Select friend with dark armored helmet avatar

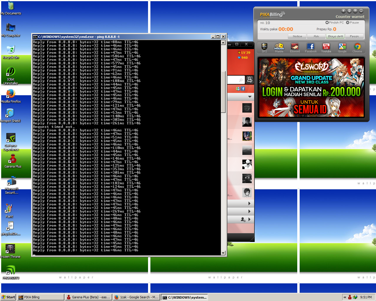click(x=247, y=178)
